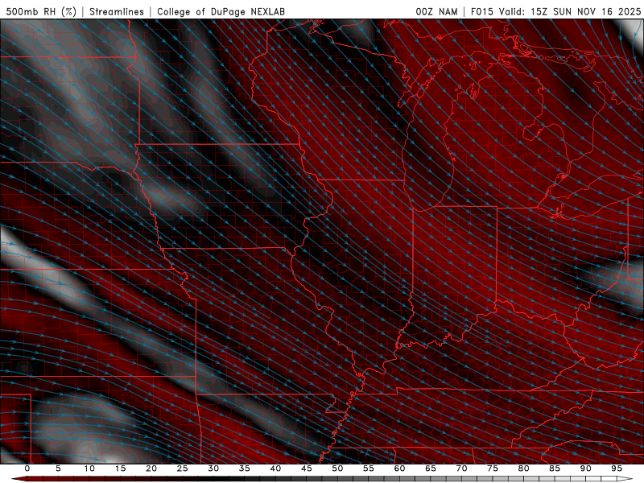The image size is (644, 483).
Task: Select the "F015" forecast hour text
Action: 481,11
